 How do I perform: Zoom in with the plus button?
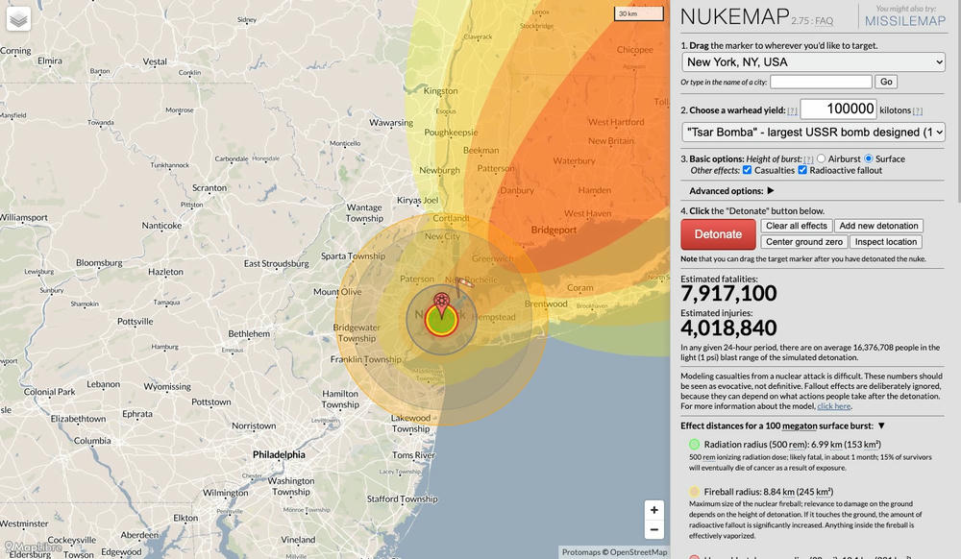[653, 510]
